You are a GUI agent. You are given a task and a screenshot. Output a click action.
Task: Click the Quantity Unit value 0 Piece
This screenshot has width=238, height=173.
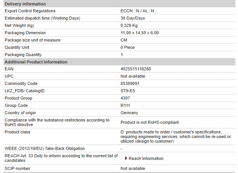[127, 47]
